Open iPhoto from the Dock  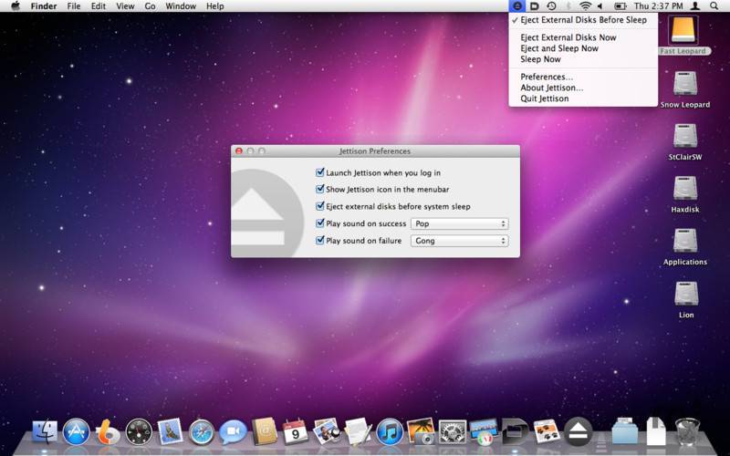(421, 430)
